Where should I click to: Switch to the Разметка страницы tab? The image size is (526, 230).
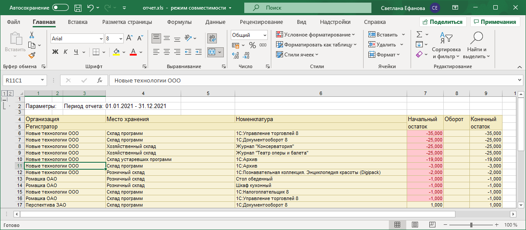pyautogui.click(x=127, y=22)
